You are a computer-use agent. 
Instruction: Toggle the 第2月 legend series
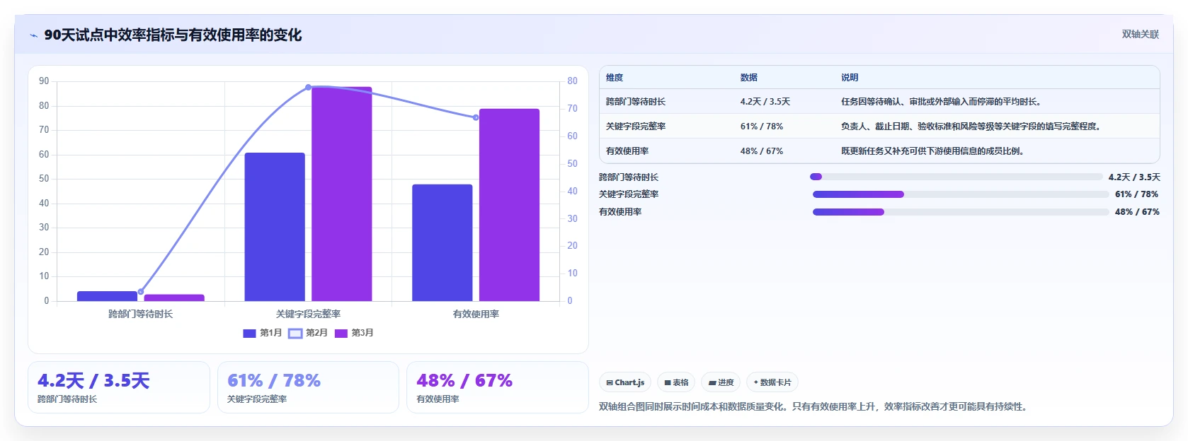click(x=308, y=333)
